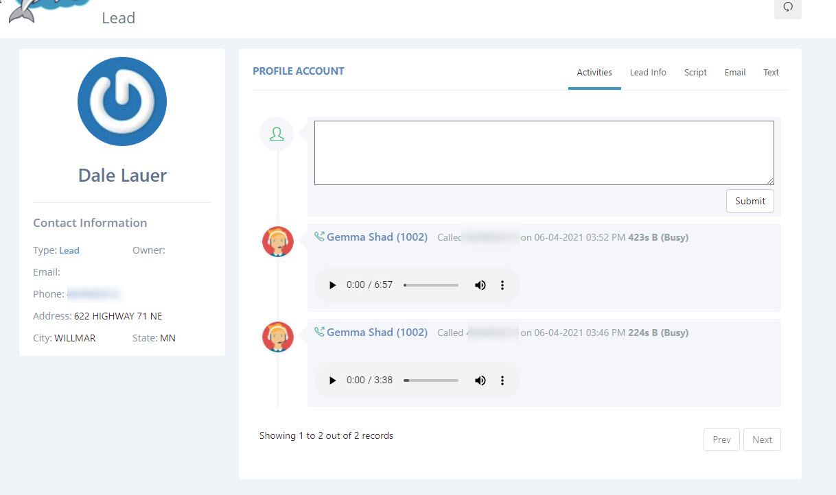Submit the activity note

click(x=750, y=201)
